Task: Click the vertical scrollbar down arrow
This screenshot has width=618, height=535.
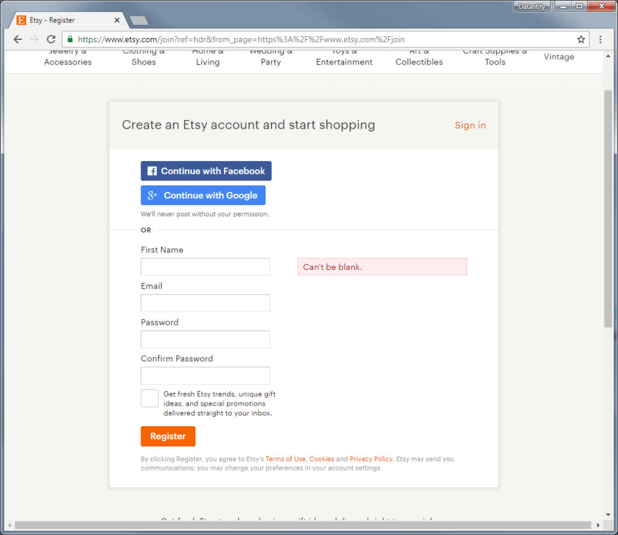Action: click(608, 514)
